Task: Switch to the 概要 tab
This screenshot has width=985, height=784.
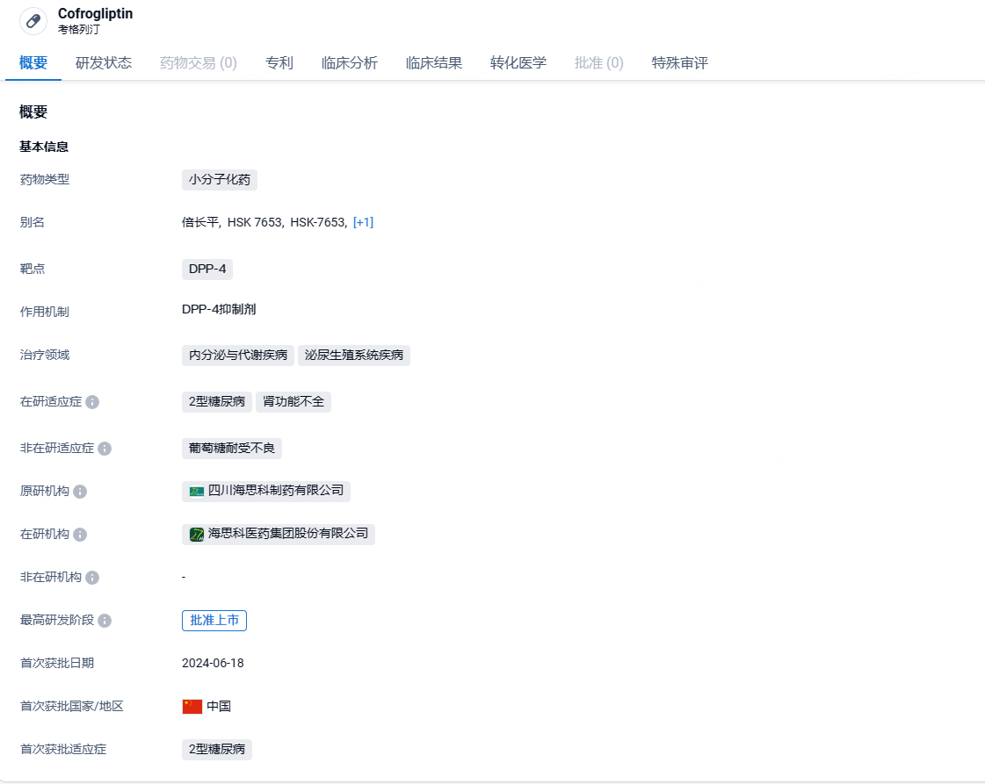Action: pos(33,62)
